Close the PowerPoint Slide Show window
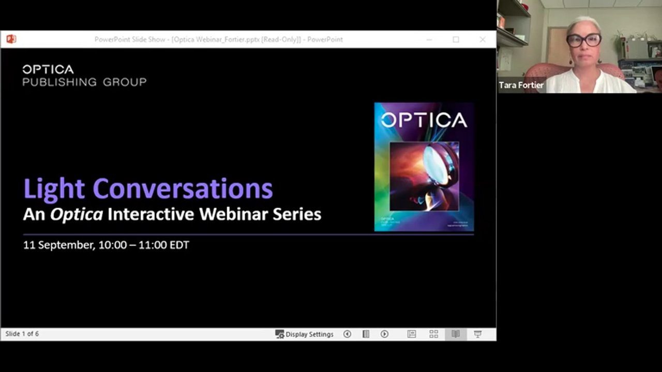Screen dimensions: 662x372 click(x=483, y=39)
